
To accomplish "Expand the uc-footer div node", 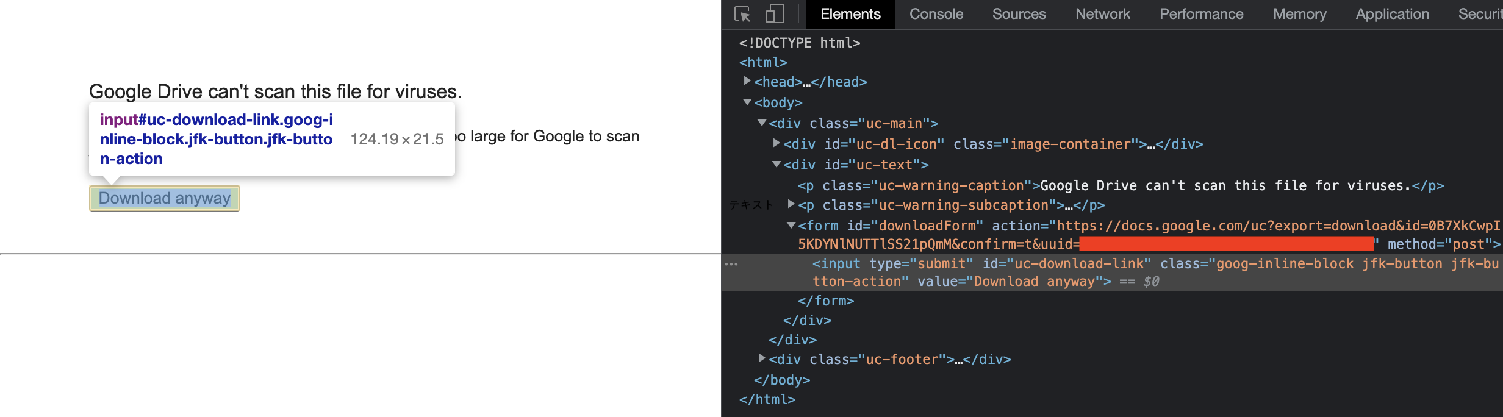I will (x=762, y=358).
